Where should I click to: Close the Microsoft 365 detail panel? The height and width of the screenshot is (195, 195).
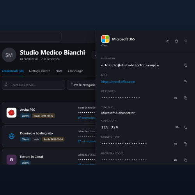coord(186,41)
